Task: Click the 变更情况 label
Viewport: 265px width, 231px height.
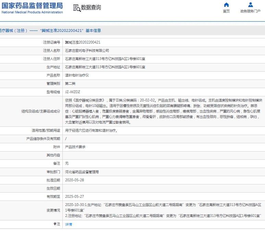Action: tap(53, 210)
